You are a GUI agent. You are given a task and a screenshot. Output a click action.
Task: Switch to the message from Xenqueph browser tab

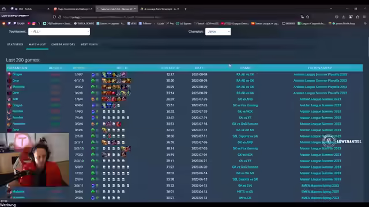click(x=160, y=9)
